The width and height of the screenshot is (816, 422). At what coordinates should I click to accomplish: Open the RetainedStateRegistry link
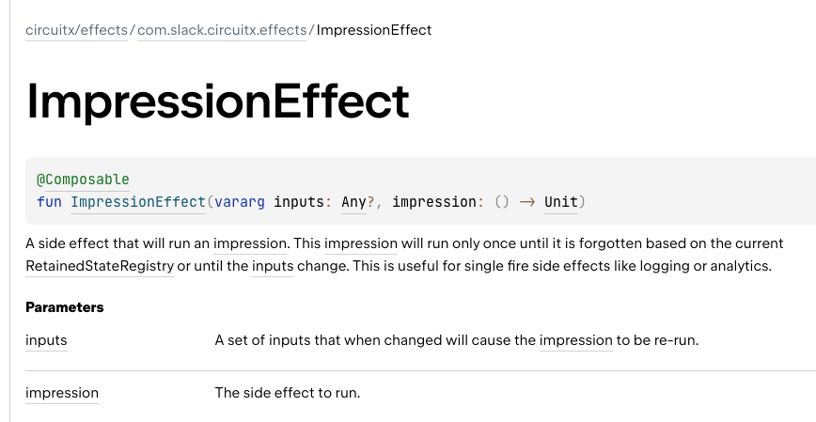[100, 266]
